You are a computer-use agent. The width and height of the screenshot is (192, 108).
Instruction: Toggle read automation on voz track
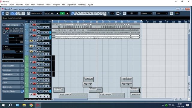tap(44, 27)
